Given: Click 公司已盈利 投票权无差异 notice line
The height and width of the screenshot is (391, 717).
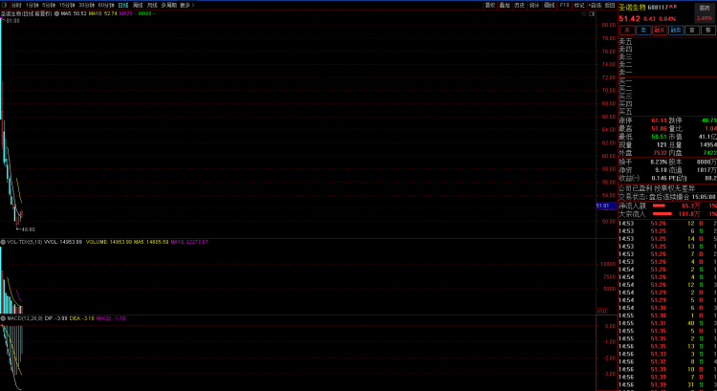Looking at the screenshot, I should coord(657,188).
